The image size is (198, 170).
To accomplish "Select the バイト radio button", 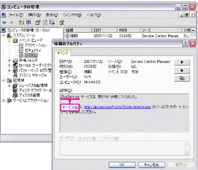I will point(80,138).
